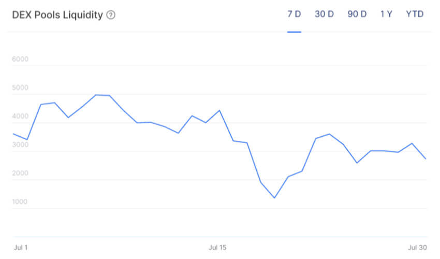
Task: Click the 3000 y-axis label
Action: [x=20, y=145]
